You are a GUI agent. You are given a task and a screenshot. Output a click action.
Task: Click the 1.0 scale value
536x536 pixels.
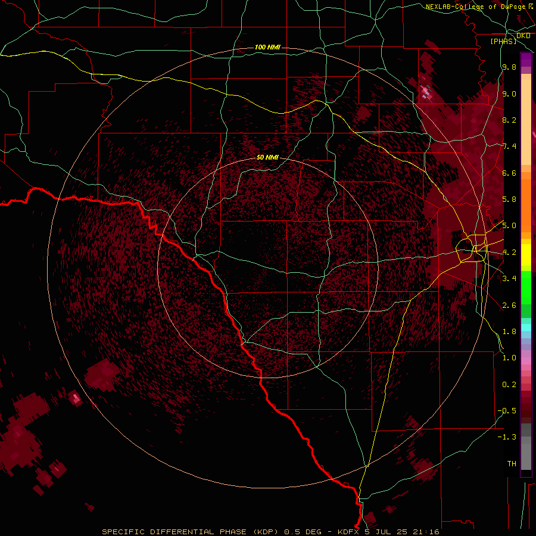509,358
